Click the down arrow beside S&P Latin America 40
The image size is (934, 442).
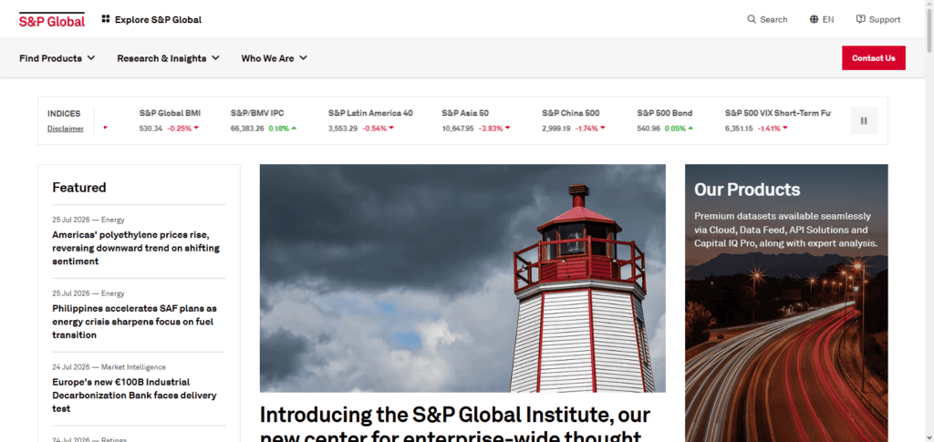391,128
